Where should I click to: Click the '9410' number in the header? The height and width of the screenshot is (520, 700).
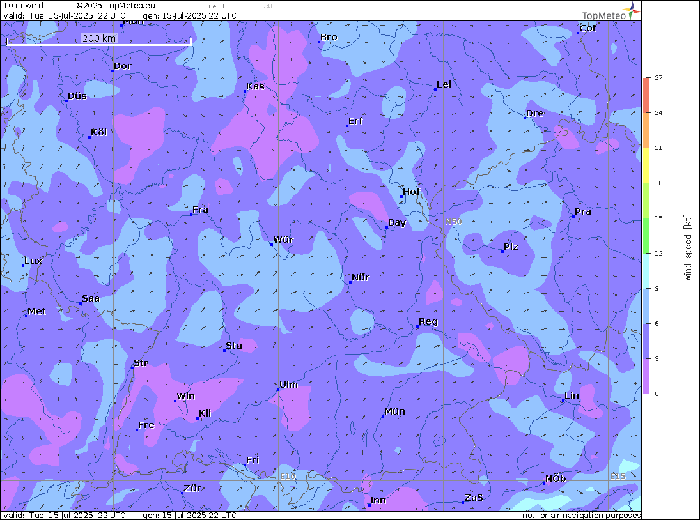click(x=269, y=6)
